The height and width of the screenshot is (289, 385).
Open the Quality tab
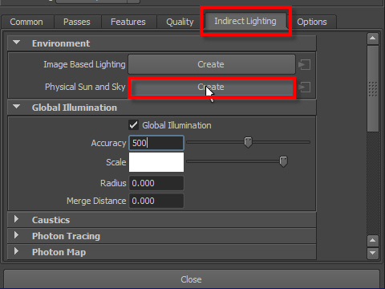tap(180, 22)
